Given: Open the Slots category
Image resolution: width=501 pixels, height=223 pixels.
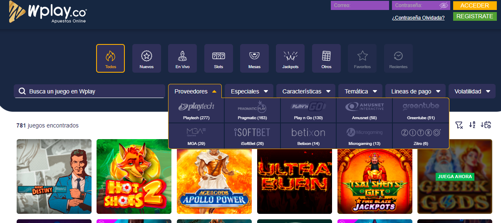Looking at the screenshot, I should tap(218, 59).
